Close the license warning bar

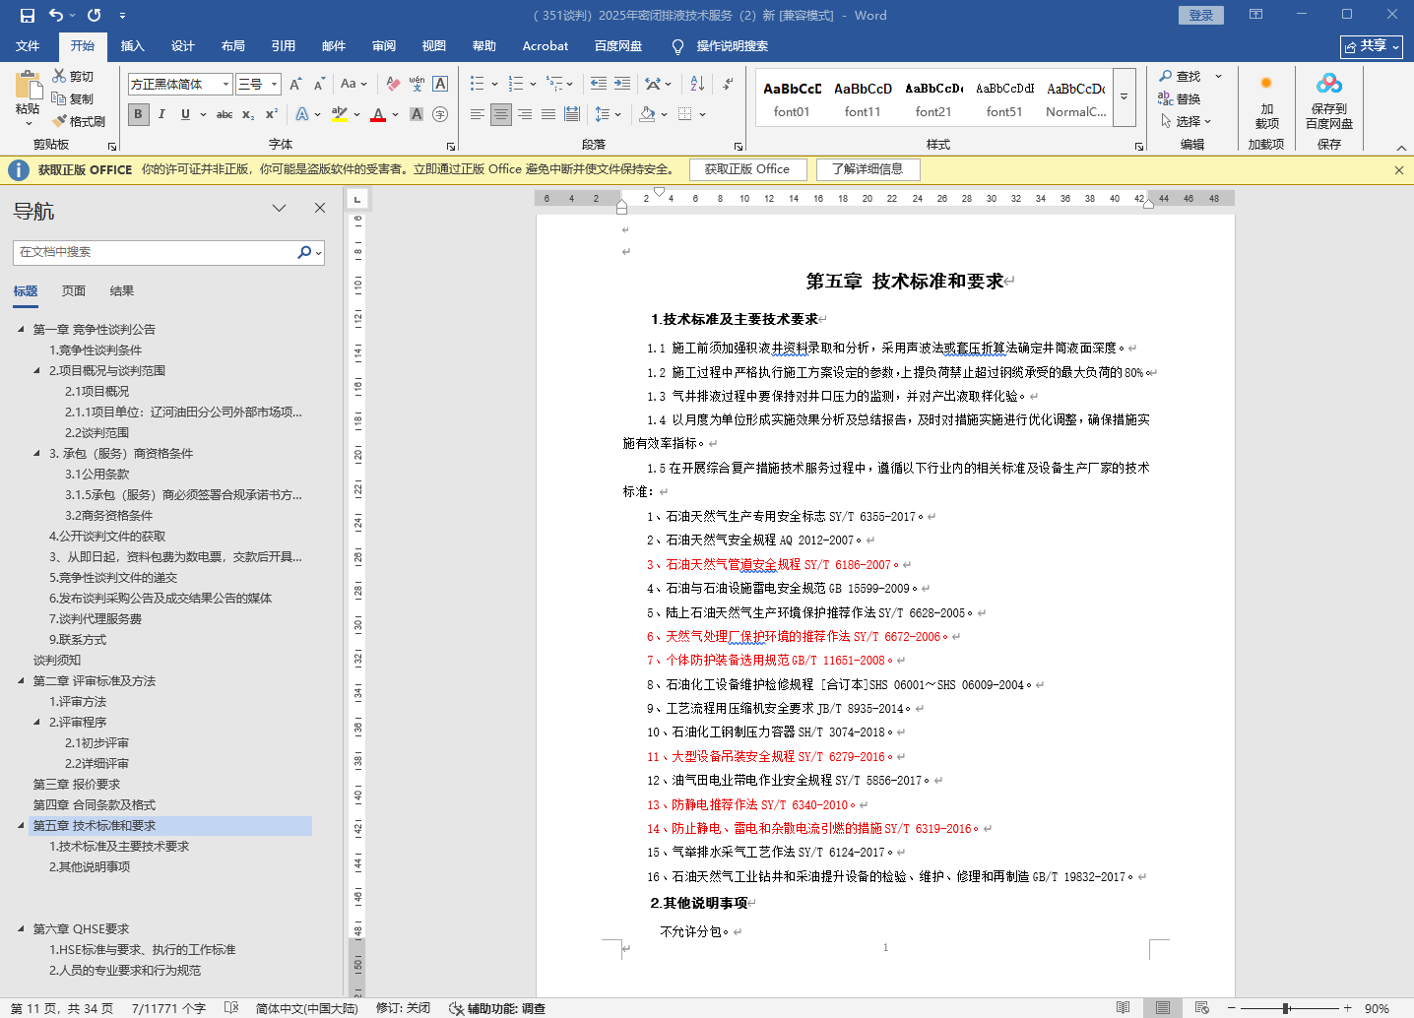[x=1399, y=170]
